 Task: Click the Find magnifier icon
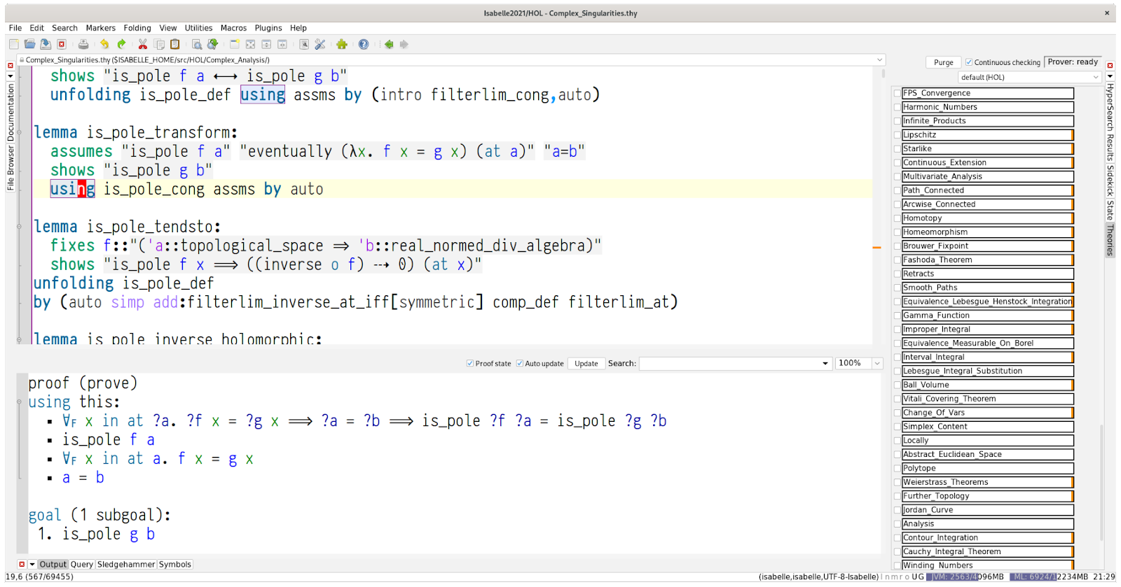tap(197, 44)
